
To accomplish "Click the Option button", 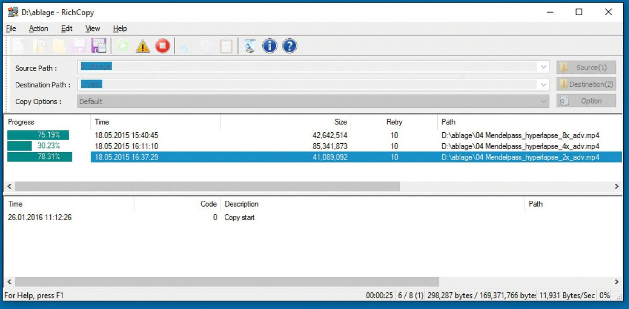I will tap(585, 101).
